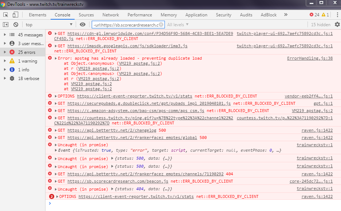Select the 45 messages list icon
341x211 pixels.
click(12, 35)
